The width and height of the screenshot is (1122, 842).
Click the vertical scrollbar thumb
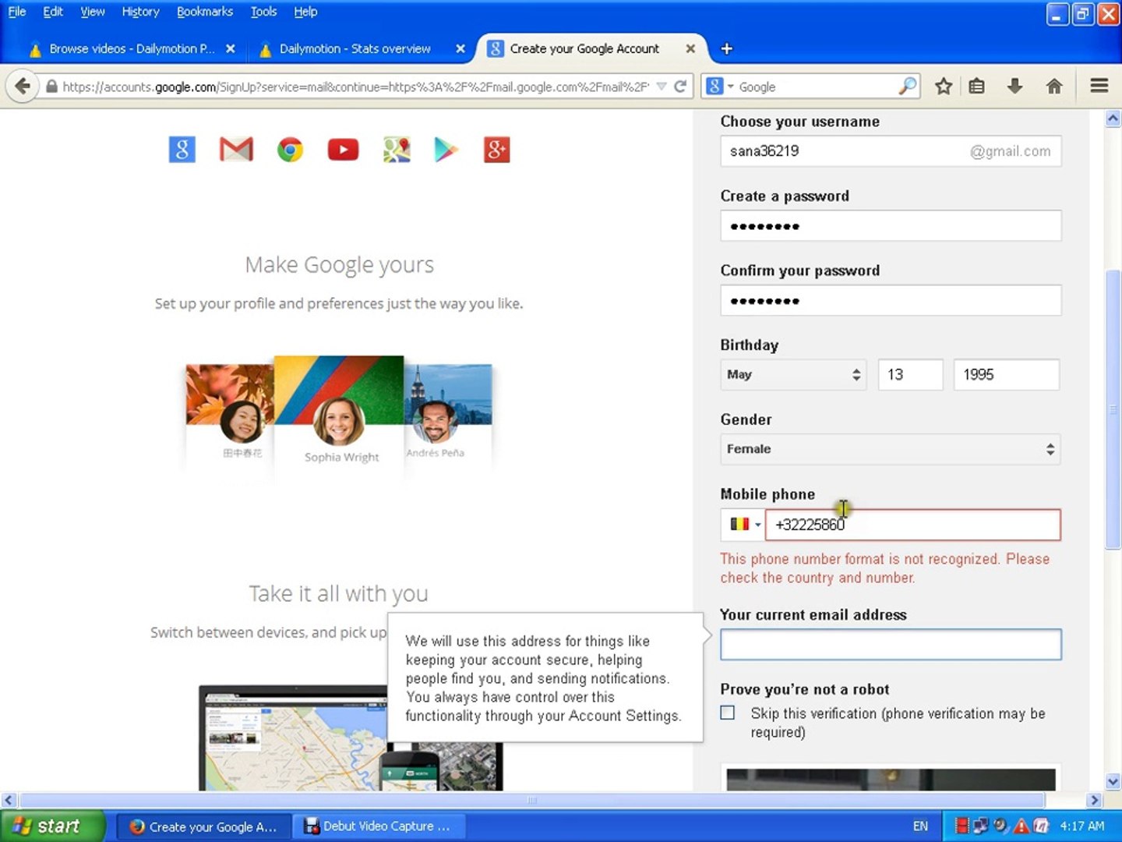[x=1113, y=409]
